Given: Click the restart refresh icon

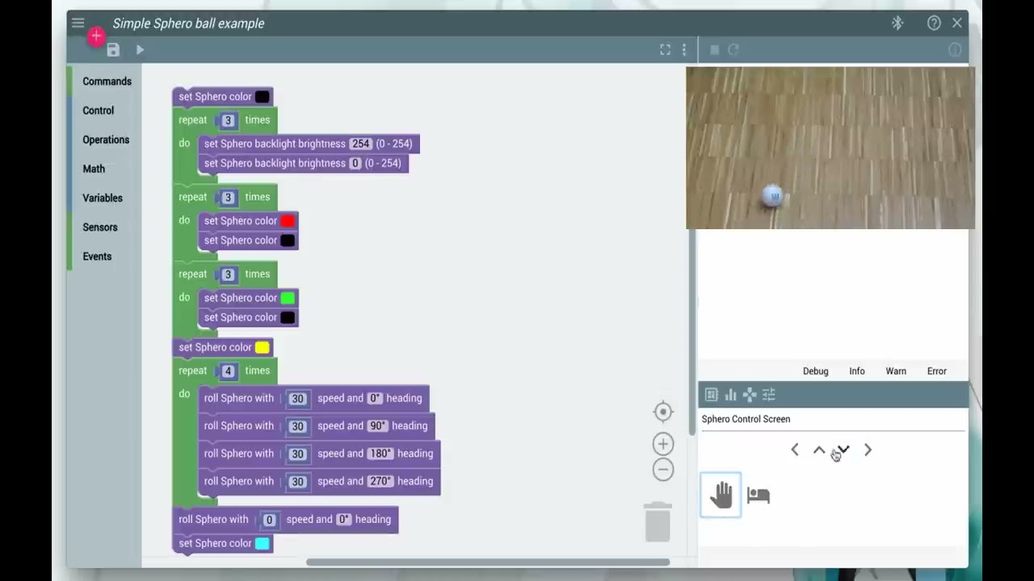Looking at the screenshot, I should point(733,50).
